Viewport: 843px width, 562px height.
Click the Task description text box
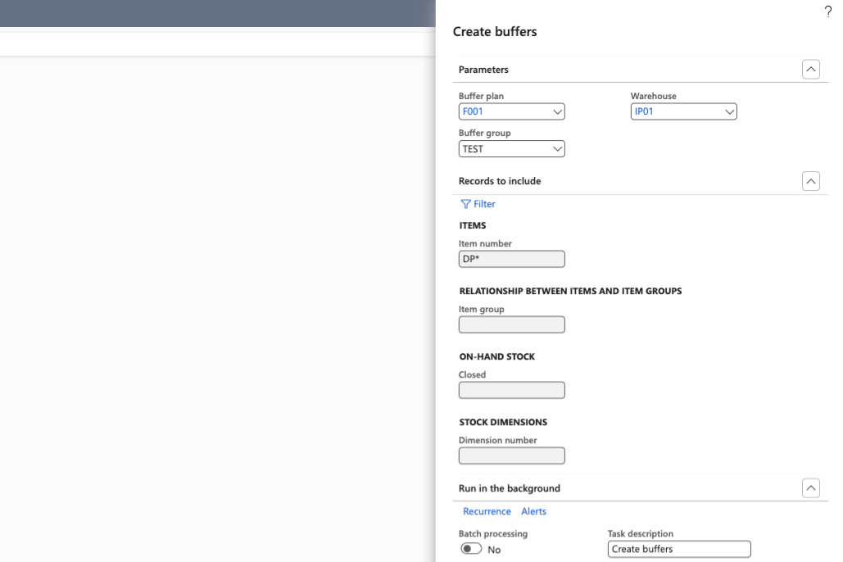pyautogui.click(x=678, y=549)
